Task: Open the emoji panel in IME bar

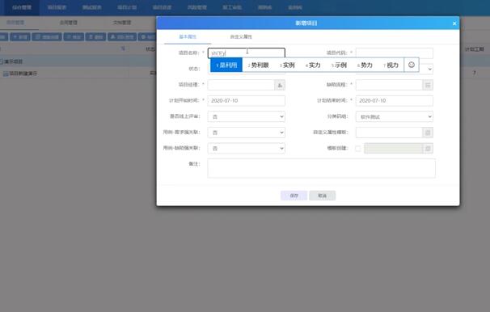Action: pyautogui.click(x=412, y=65)
